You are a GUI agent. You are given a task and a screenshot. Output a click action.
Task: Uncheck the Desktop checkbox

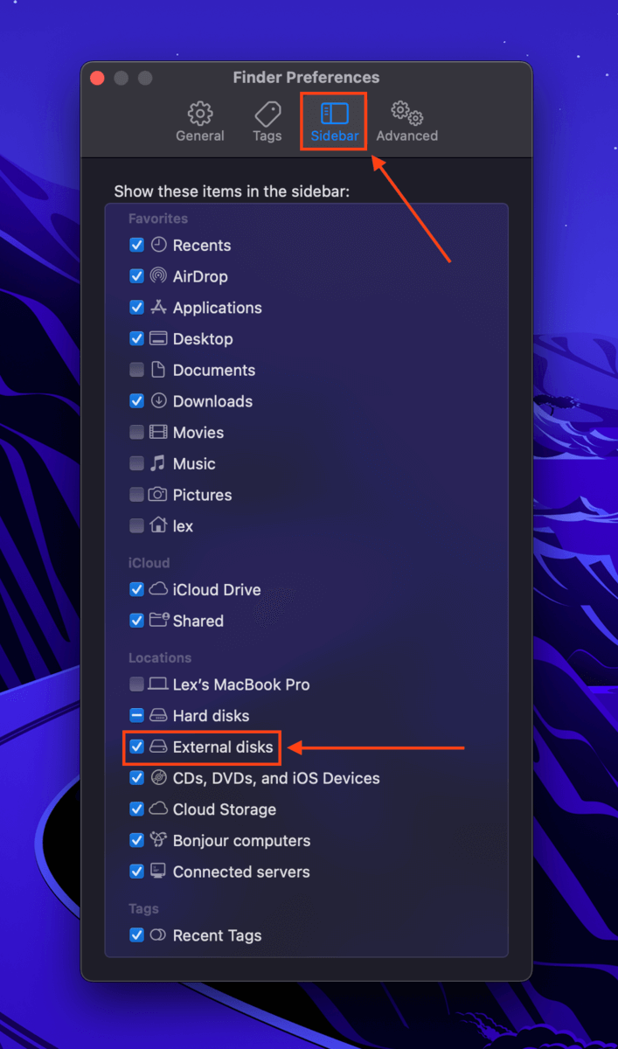pyautogui.click(x=136, y=339)
